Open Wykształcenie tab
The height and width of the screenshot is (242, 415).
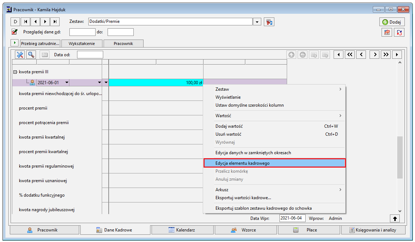[x=81, y=44]
